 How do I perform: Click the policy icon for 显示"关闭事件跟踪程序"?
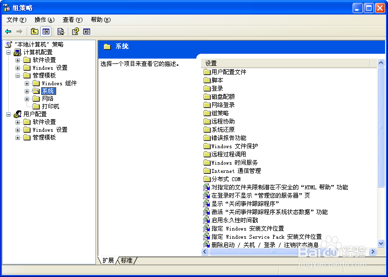[x=206, y=204]
